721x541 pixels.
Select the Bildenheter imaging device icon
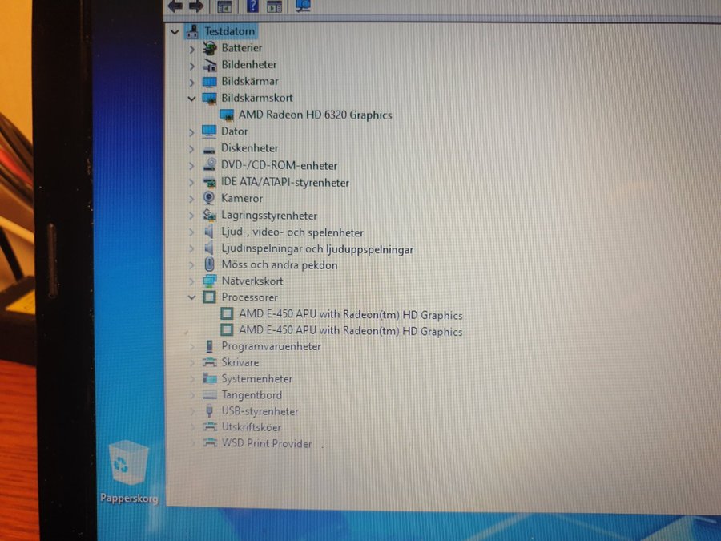point(210,65)
